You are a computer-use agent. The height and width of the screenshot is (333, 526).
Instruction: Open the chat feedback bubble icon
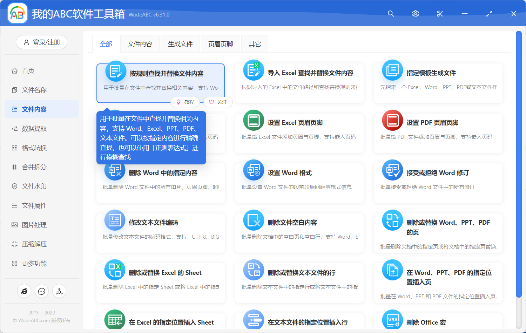point(42,291)
